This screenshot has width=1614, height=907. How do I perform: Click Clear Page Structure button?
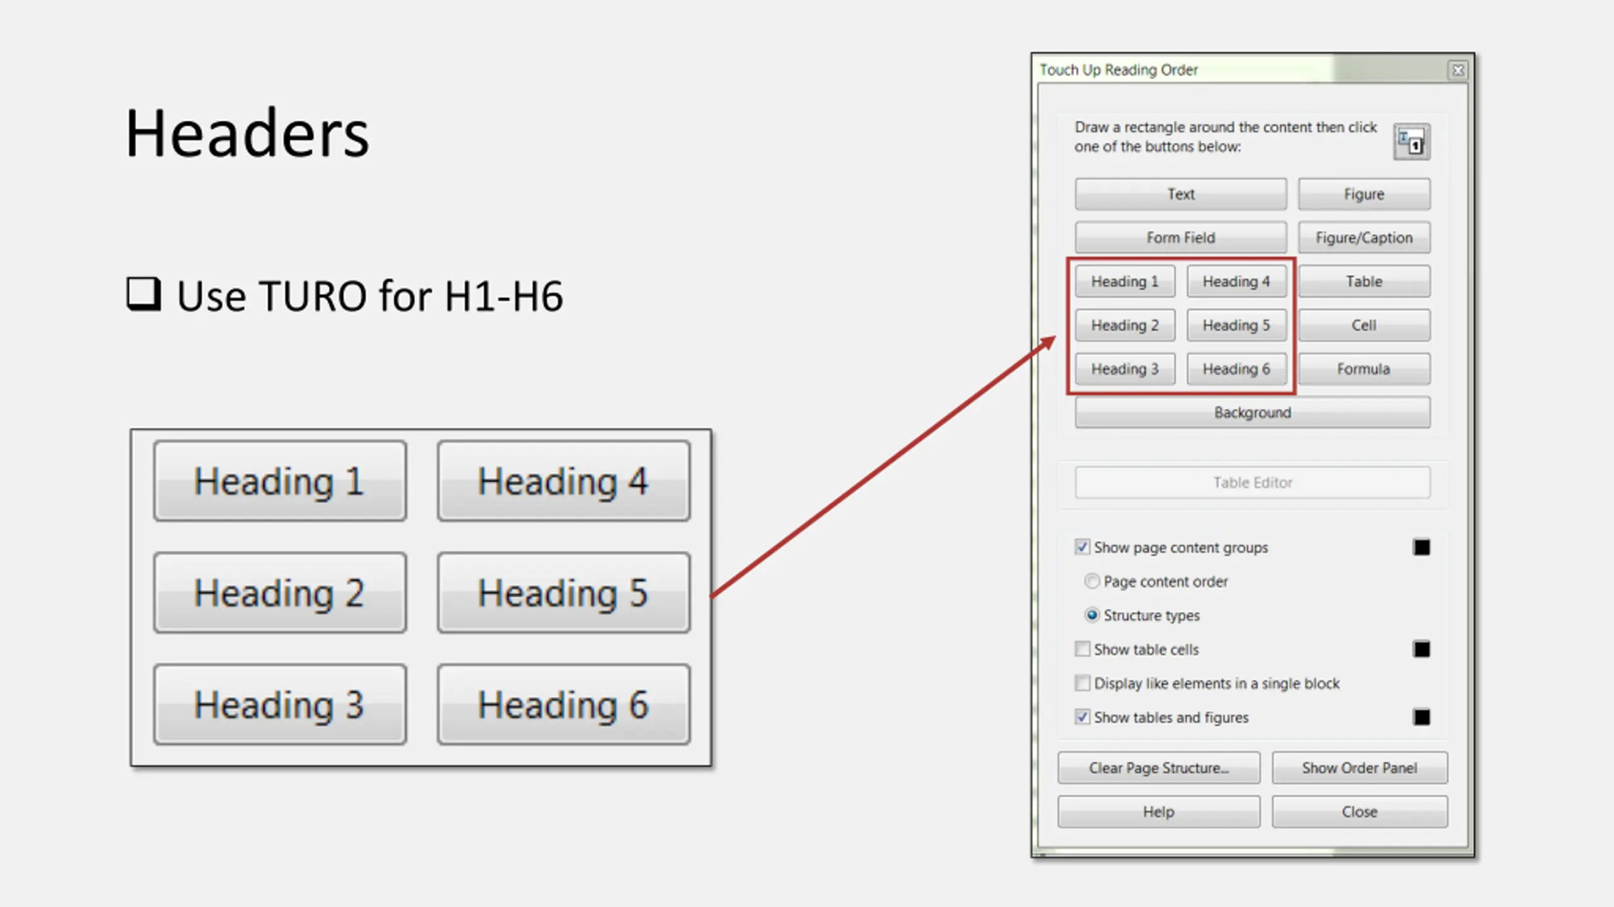pos(1159,768)
